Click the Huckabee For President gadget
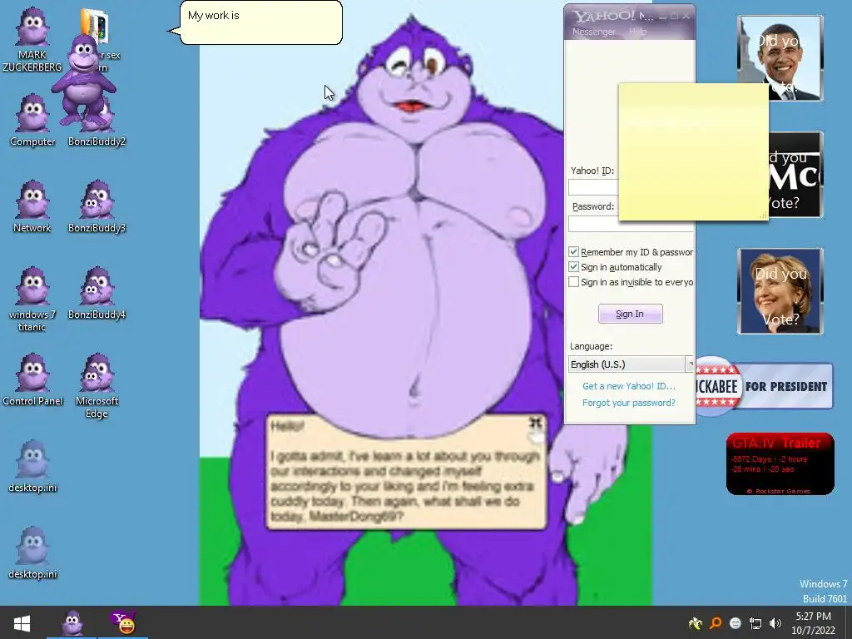Image resolution: width=852 pixels, height=639 pixels. [x=764, y=386]
